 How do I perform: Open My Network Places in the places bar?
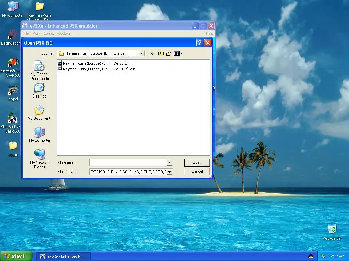click(x=40, y=159)
